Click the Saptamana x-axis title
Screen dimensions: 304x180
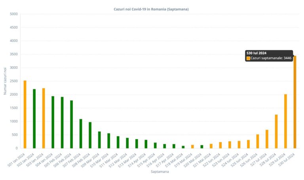[x=160, y=171]
